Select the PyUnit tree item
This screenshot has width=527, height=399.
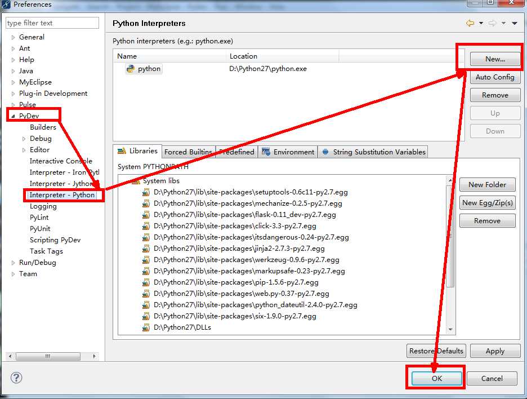40,229
